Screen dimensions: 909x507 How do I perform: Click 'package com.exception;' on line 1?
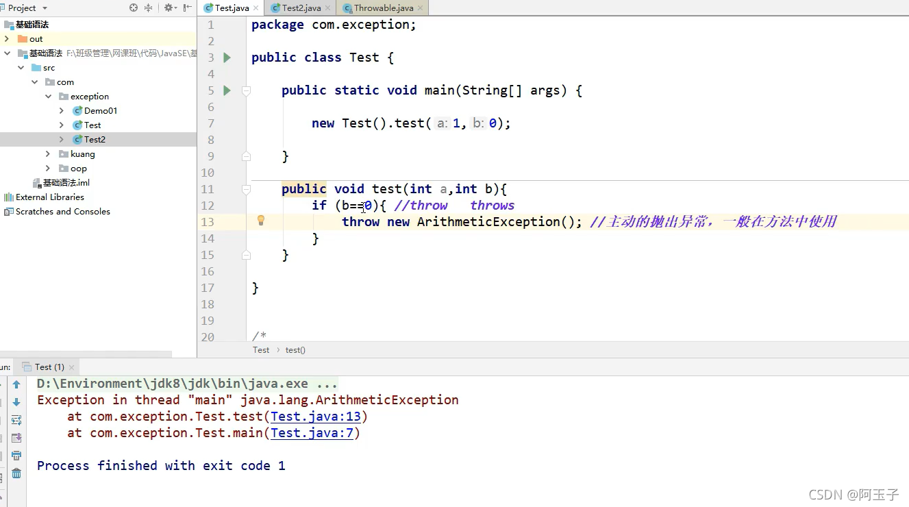334,25
